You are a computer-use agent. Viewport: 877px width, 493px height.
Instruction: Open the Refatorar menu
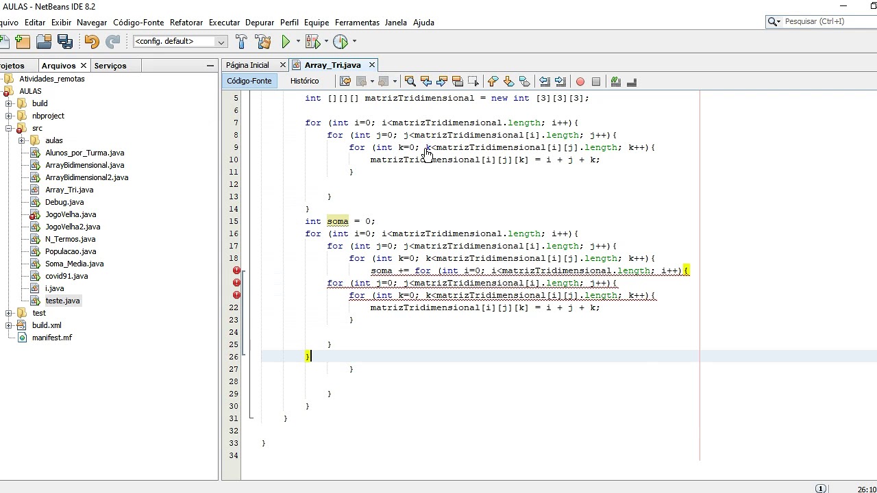coord(186,23)
